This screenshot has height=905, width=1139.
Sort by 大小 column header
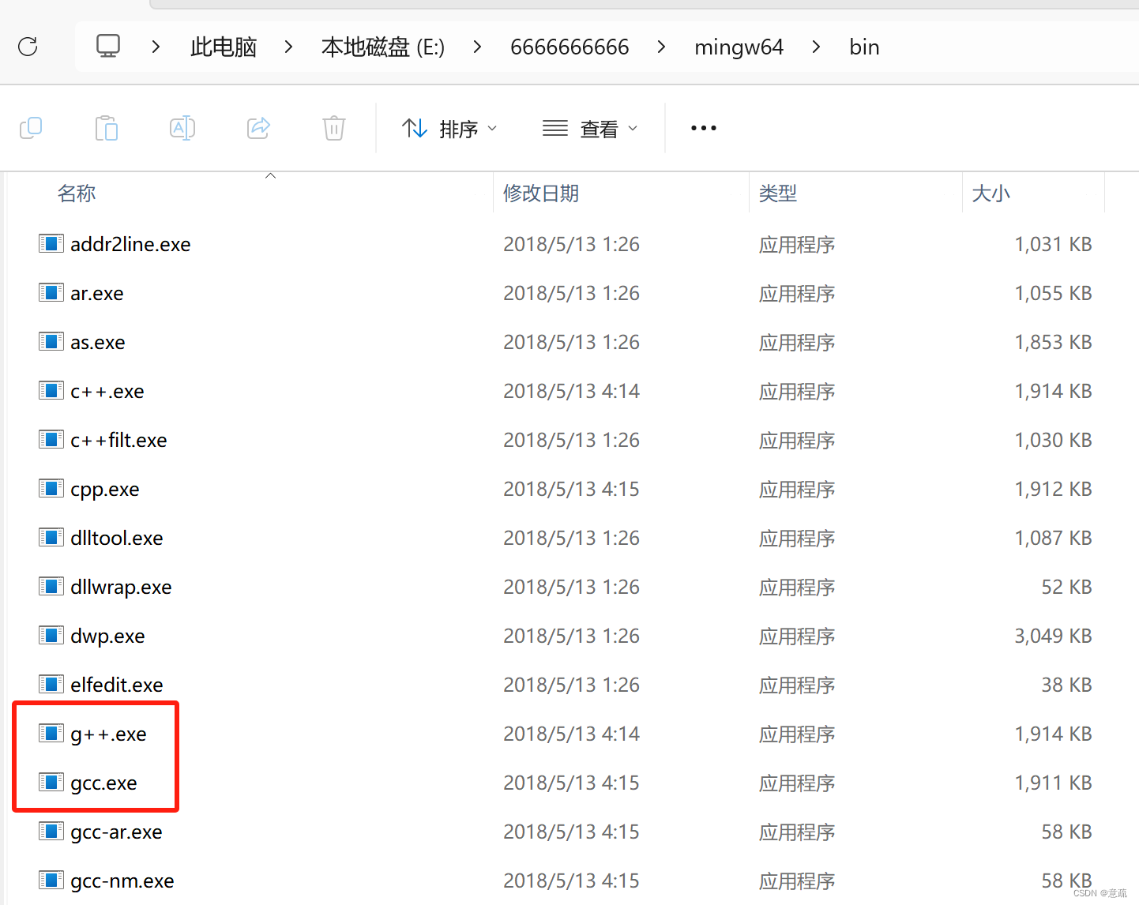tap(991, 193)
